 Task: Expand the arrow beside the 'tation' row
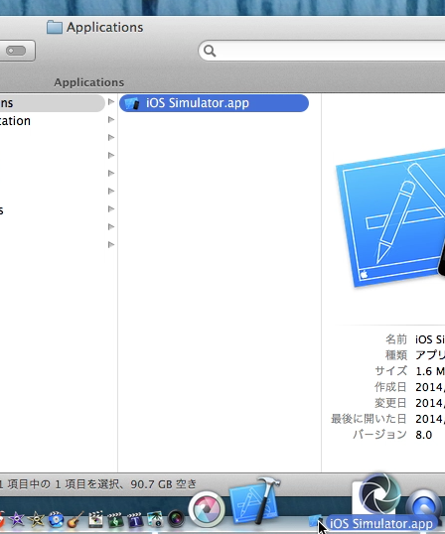click(111, 119)
